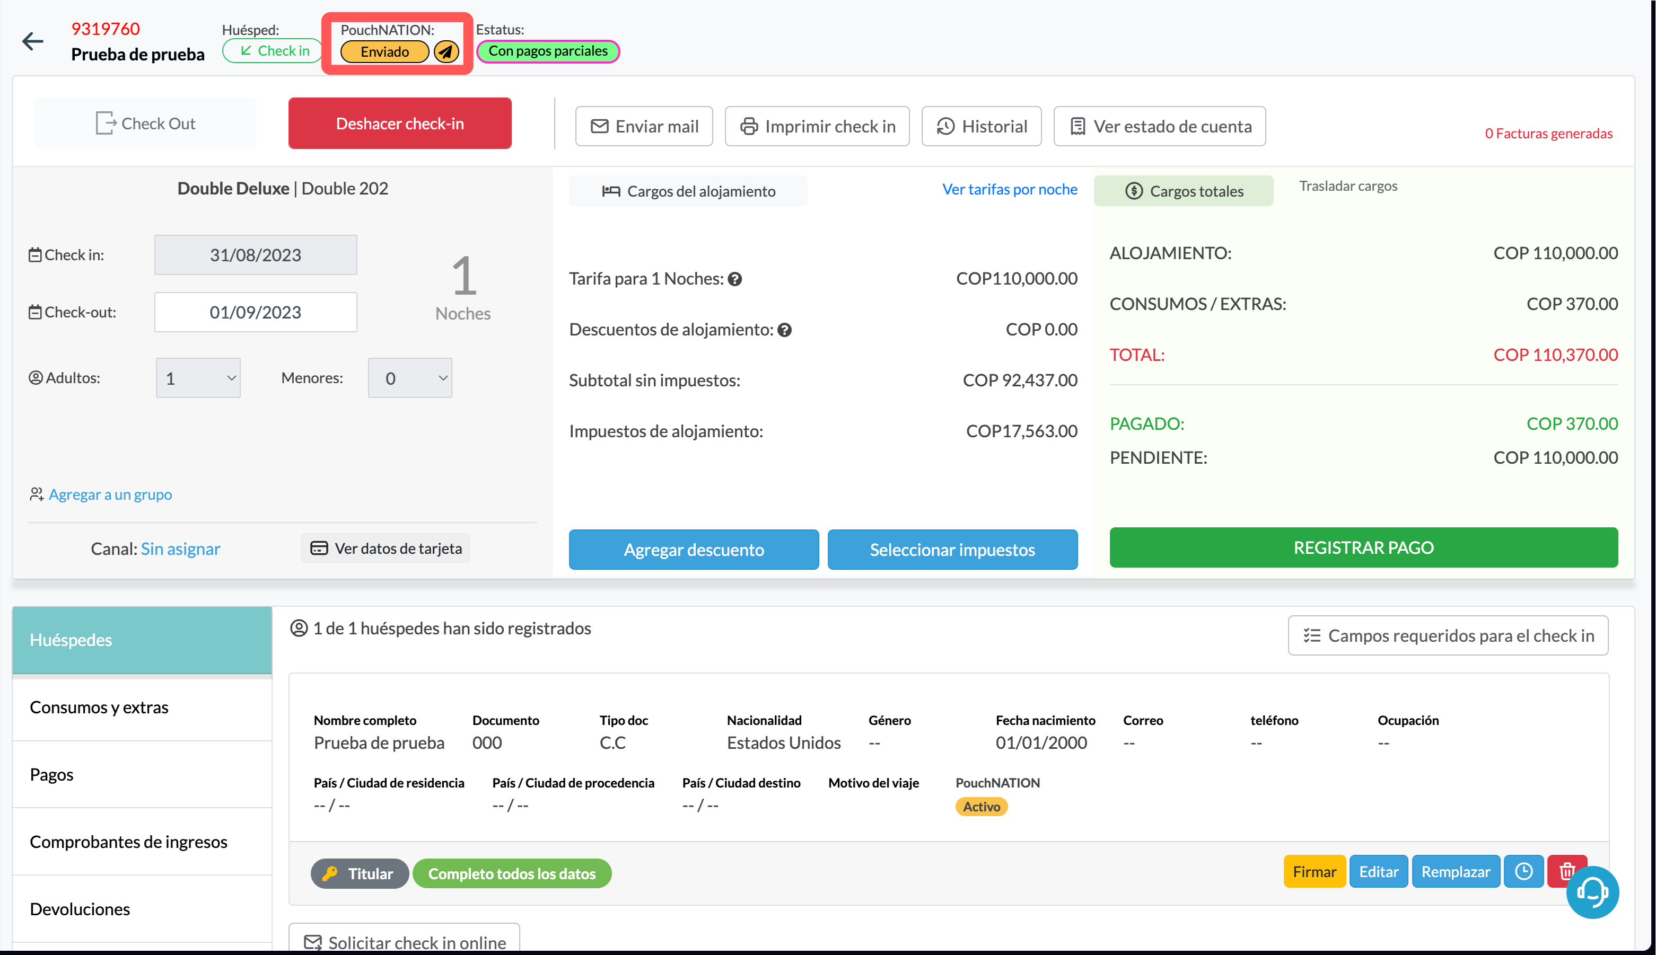This screenshot has height=955, width=1656.
Task: Click the Editar guest button
Action: pyautogui.click(x=1379, y=871)
